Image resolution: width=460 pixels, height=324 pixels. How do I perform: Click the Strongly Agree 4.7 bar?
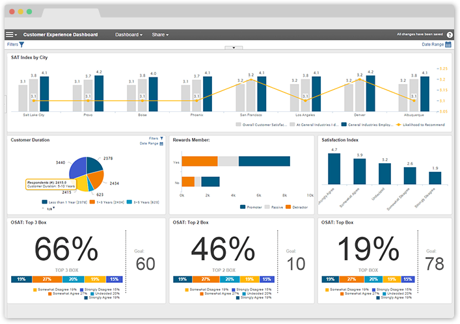coord(334,169)
